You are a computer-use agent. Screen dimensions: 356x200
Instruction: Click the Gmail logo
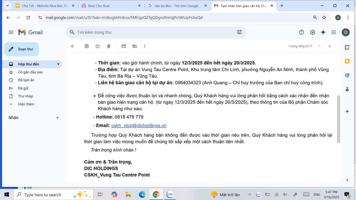click(30, 32)
